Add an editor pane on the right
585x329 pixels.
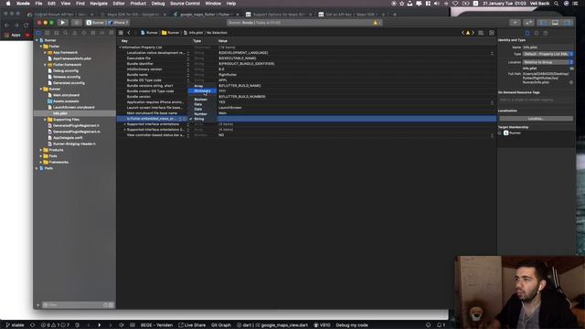pos(492,33)
